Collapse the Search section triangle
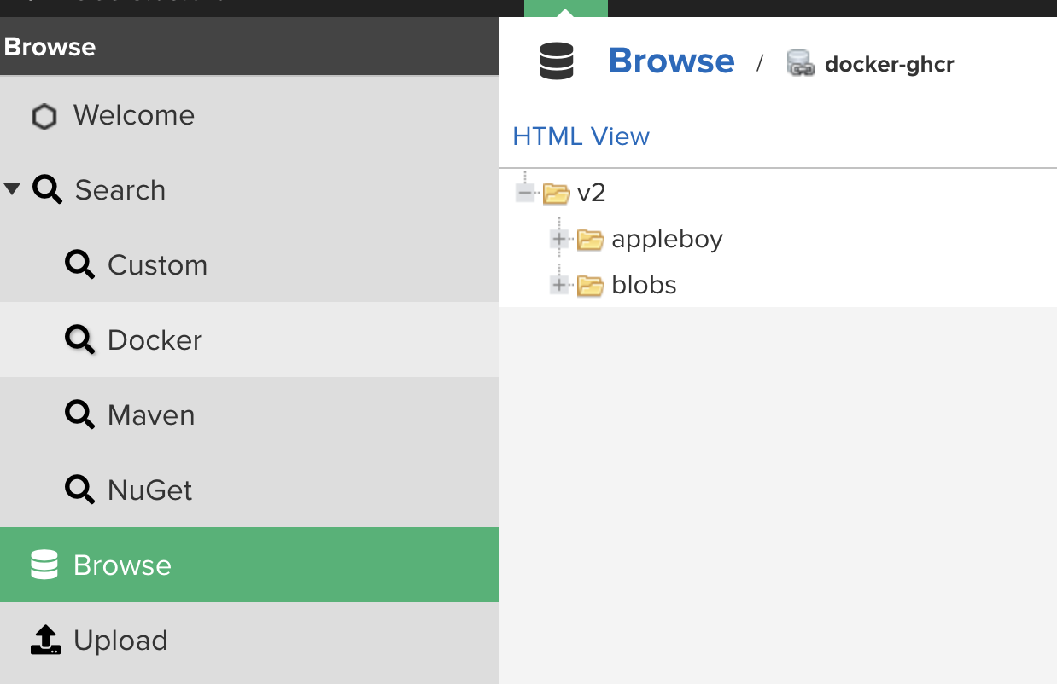 pyautogui.click(x=12, y=189)
